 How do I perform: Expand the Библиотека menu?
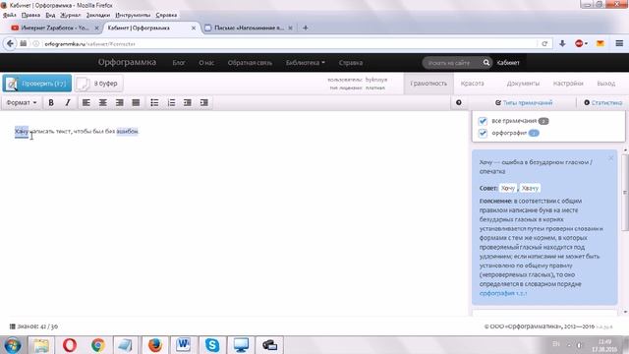click(x=305, y=63)
